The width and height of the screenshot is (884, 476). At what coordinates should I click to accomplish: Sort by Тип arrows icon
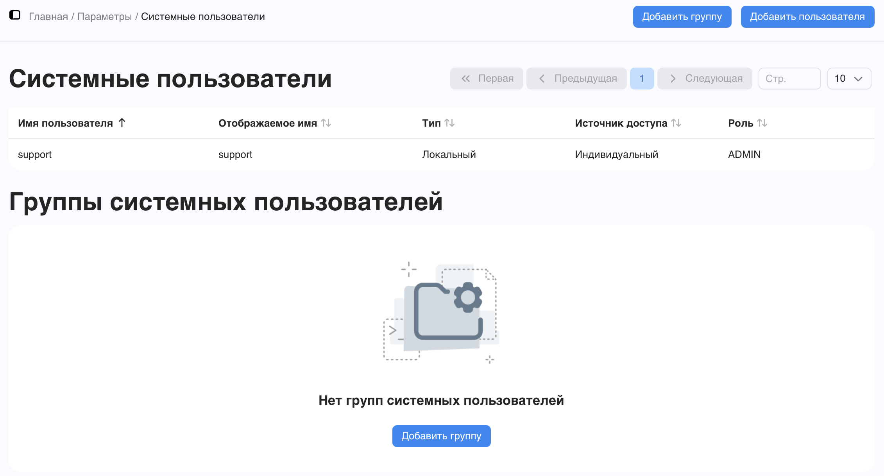click(450, 123)
